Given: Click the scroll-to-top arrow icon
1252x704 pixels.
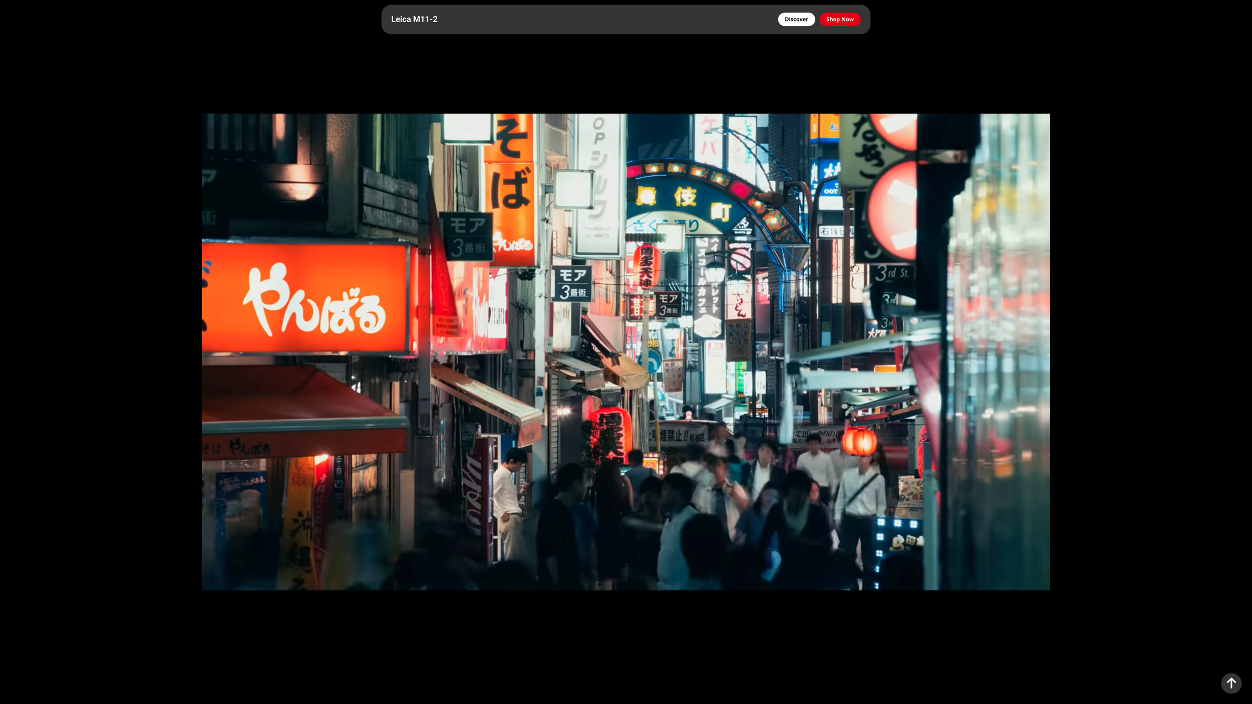Looking at the screenshot, I should [1231, 683].
